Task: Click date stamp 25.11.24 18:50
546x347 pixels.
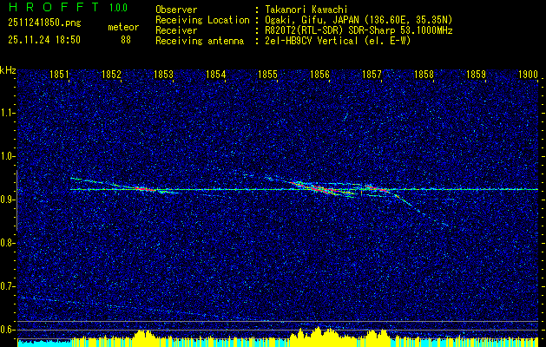Action: [x=44, y=40]
